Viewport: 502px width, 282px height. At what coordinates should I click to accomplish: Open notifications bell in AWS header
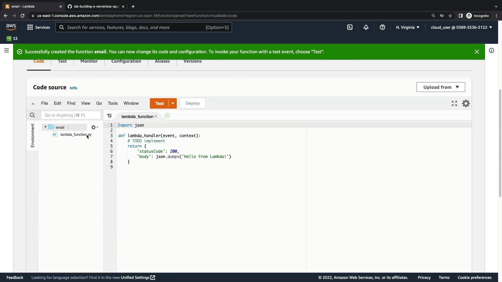[x=366, y=27]
